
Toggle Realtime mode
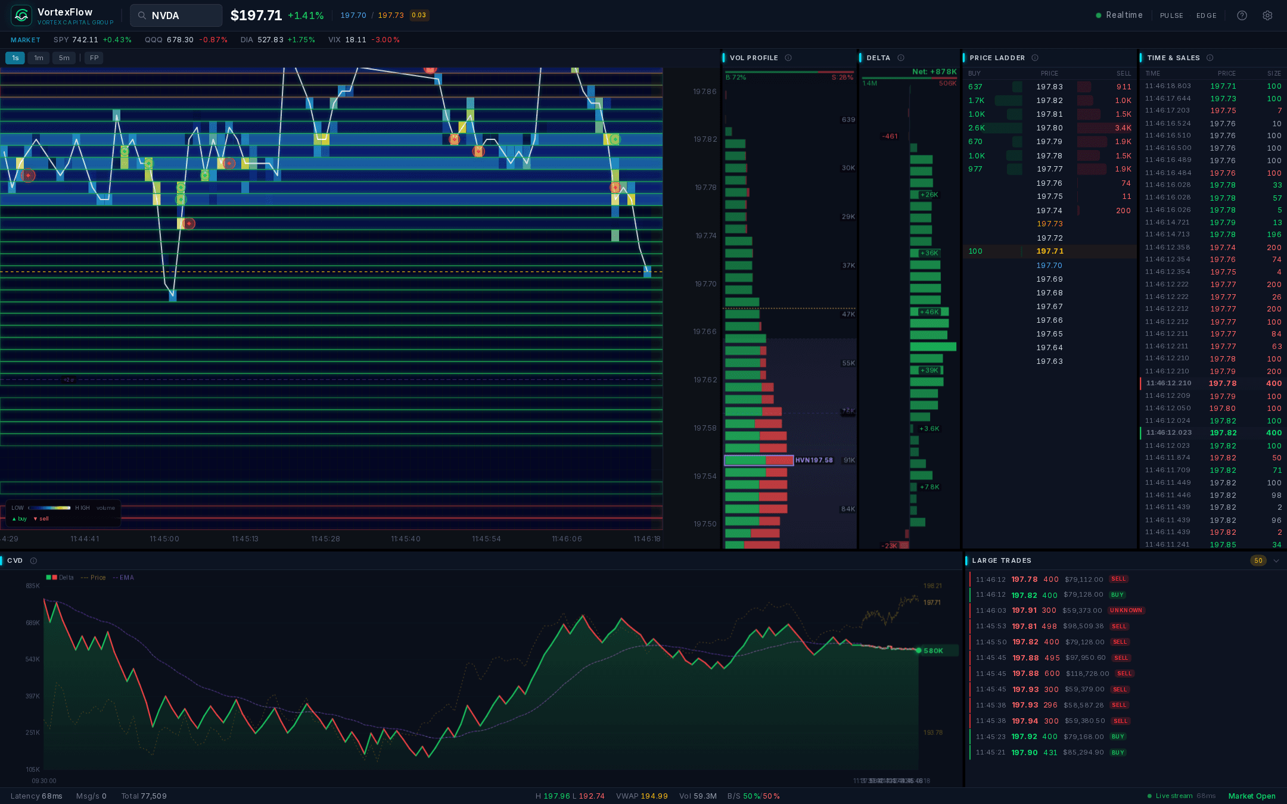pyautogui.click(x=1119, y=15)
